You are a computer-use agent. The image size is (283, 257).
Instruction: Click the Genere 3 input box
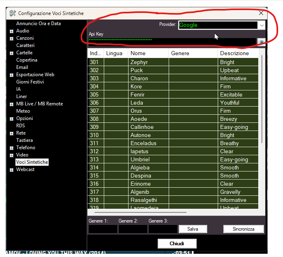pos(162,229)
